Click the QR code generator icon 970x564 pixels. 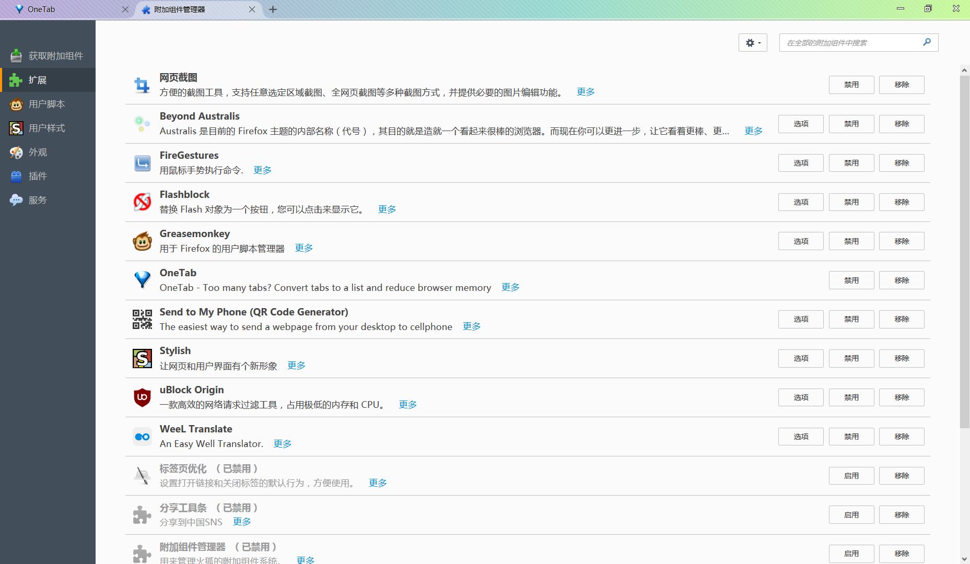(x=142, y=319)
